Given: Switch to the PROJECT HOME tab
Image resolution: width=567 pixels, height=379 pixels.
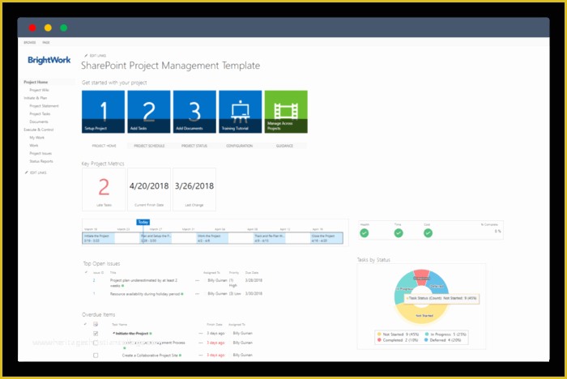Looking at the screenshot, I should point(104,146).
